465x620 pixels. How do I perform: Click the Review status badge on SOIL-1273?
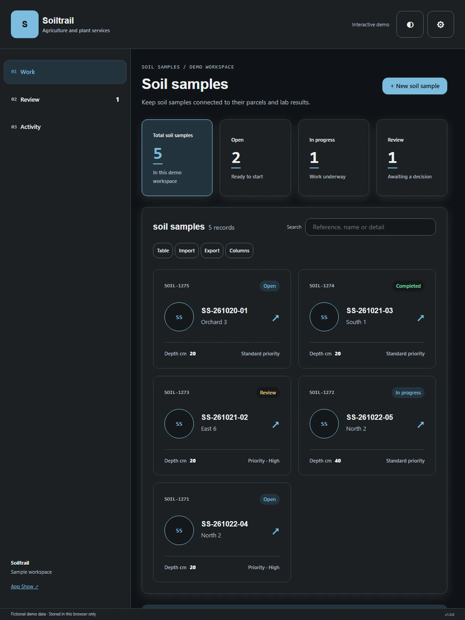coord(268,393)
